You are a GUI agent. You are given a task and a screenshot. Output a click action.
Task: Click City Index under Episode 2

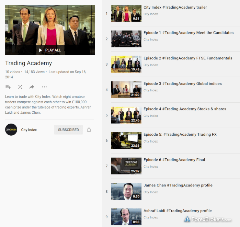[x=151, y=65]
